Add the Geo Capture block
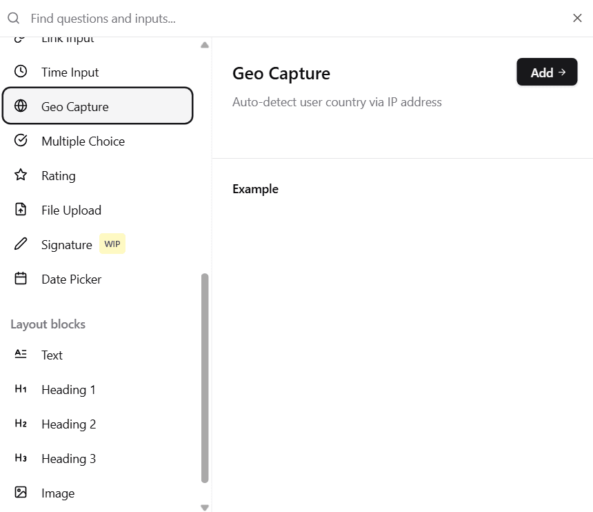The height and width of the screenshot is (512, 593). click(x=547, y=72)
